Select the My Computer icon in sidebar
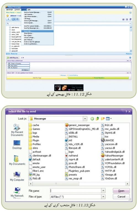The image size is (139, 211). coord(17,175)
